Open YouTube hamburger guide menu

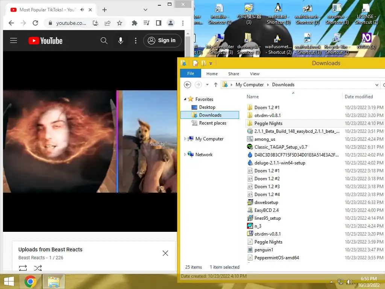(x=14, y=41)
